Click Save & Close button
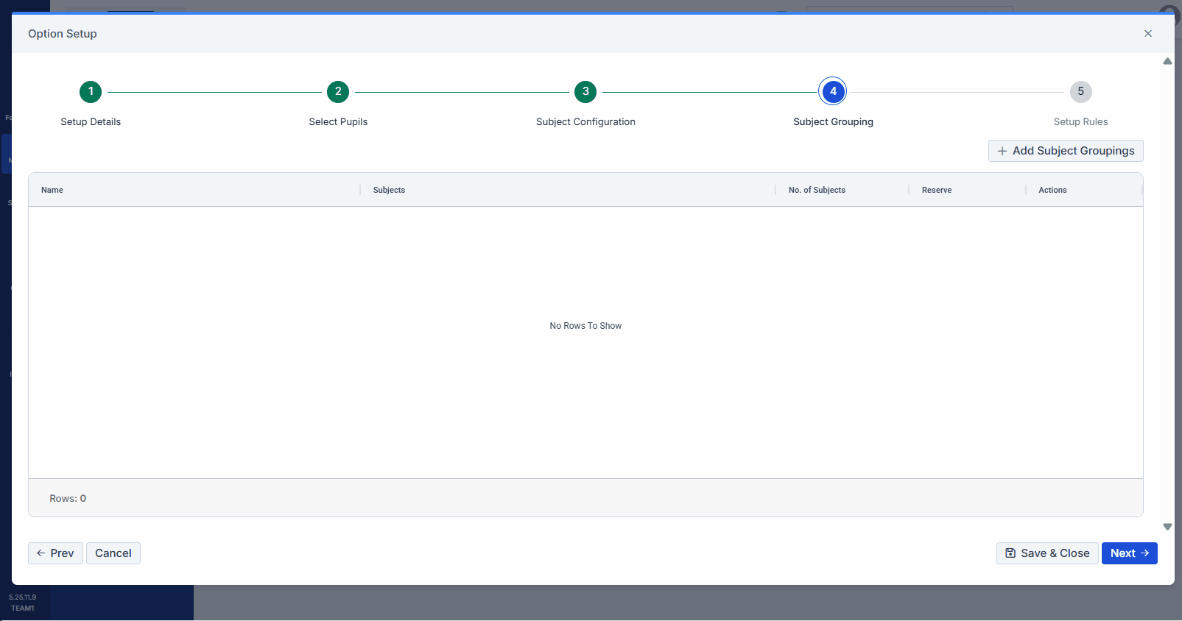Screen dimensions: 1182x621 pyautogui.click(x=1046, y=553)
